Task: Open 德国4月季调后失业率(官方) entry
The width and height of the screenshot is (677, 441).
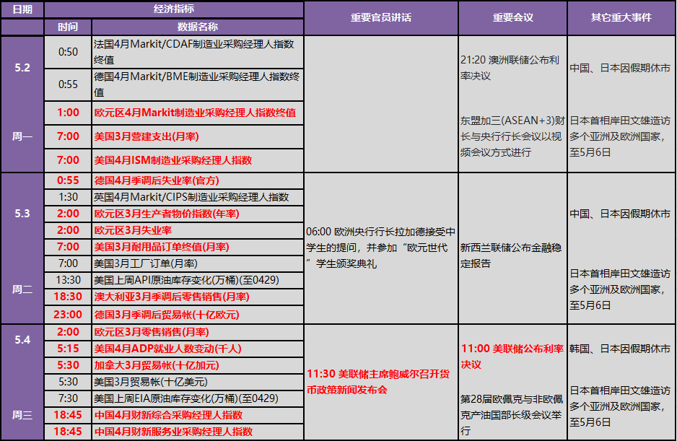Action: pos(157,180)
